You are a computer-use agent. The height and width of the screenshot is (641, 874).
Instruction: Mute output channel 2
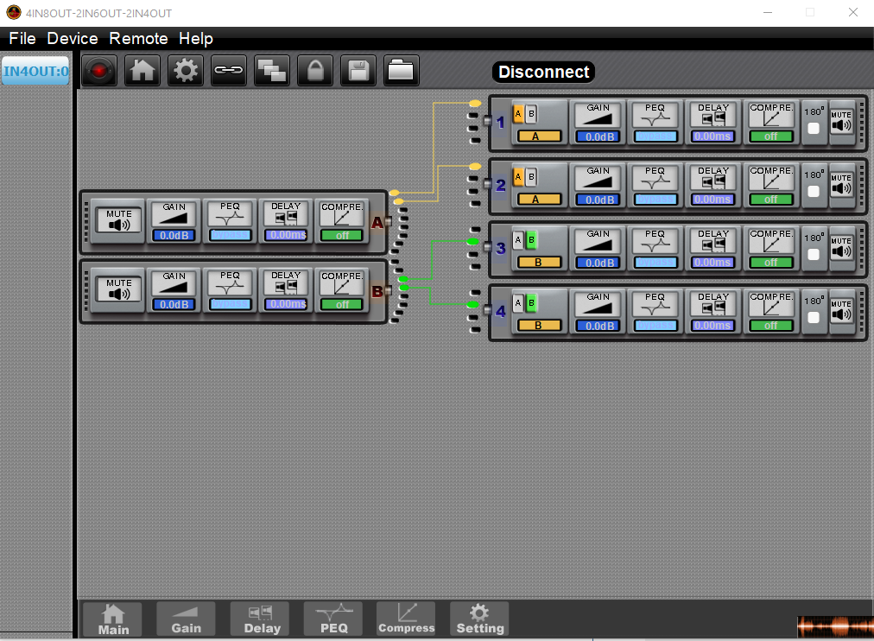pos(841,185)
